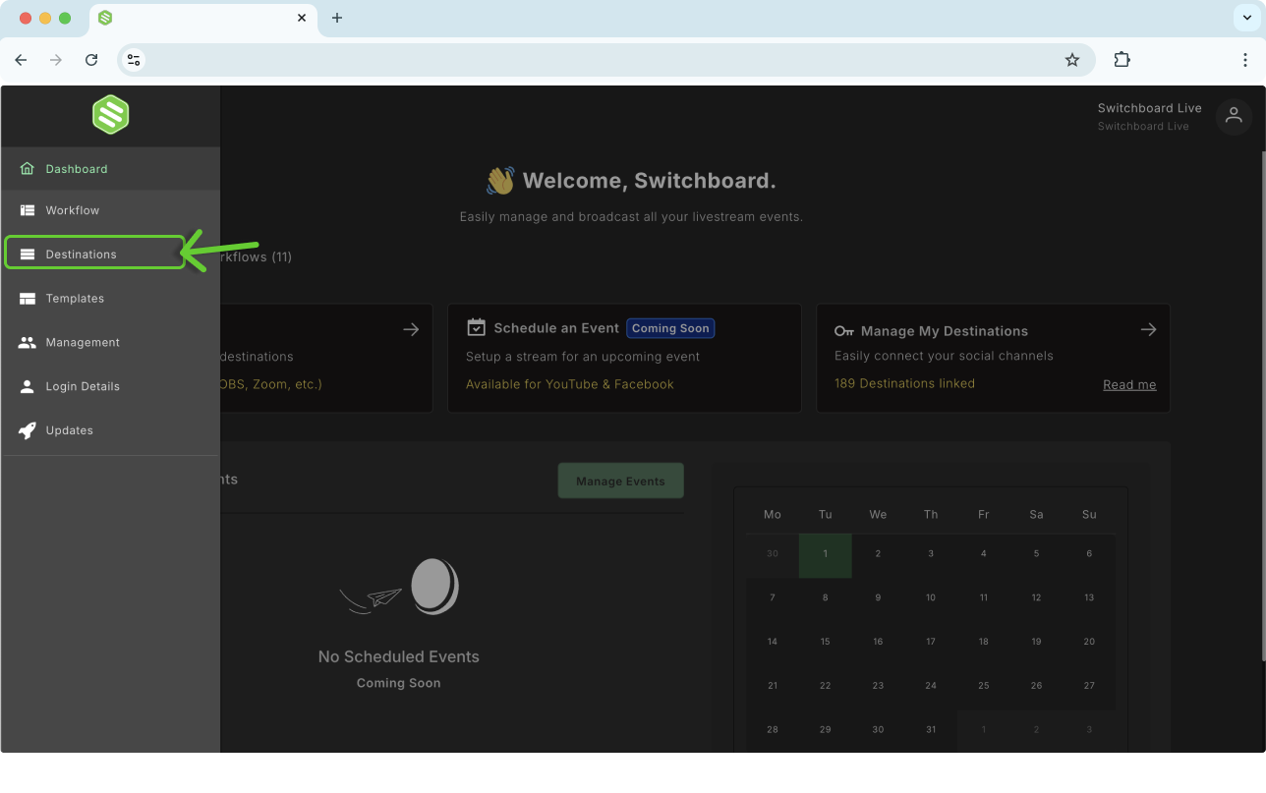Reload the page with refresh icon
The height and width of the screenshot is (793, 1266).
tap(91, 60)
